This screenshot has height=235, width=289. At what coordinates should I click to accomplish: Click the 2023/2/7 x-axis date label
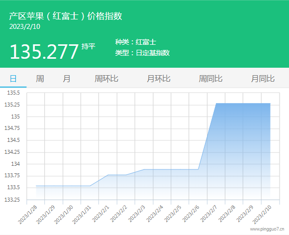[209, 214]
